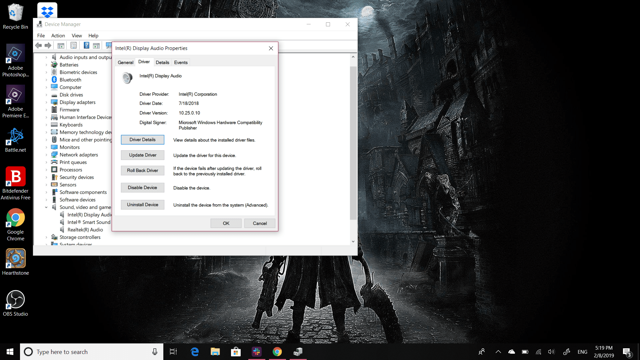The image size is (640, 360).
Task: Expand the Disk drives category
Action: 46,95
